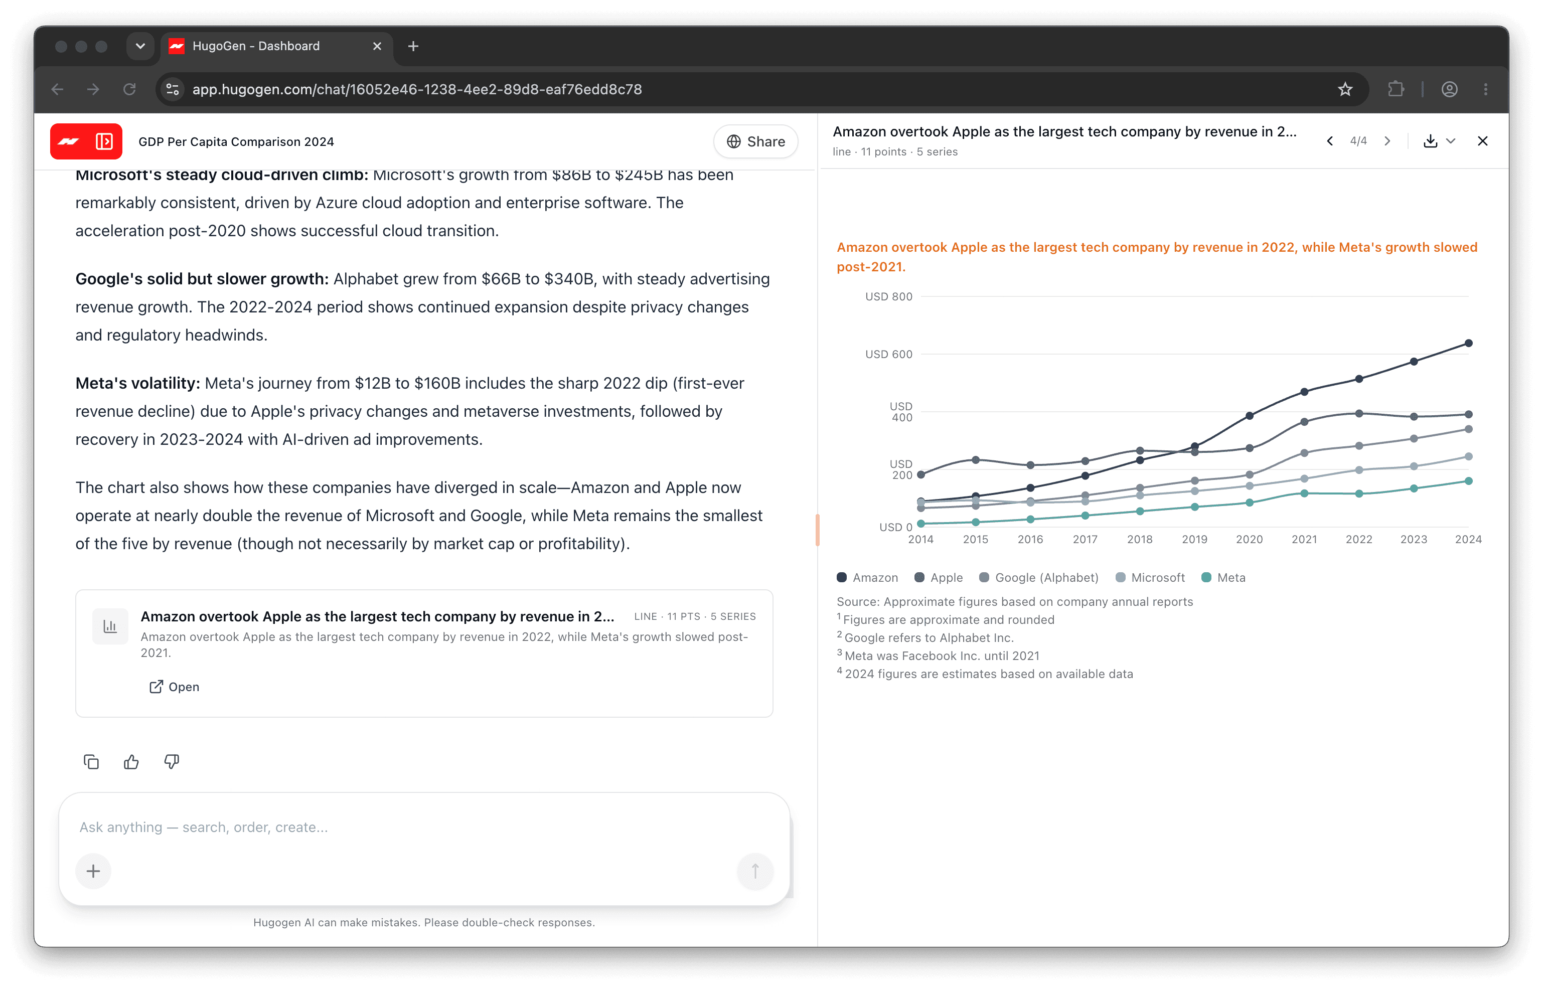Image resolution: width=1543 pixels, height=989 pixels.
Task: Give thumbs up to response
Action: [131, 762]
